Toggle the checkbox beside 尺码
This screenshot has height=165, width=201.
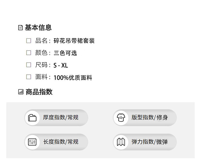(29, 65)
